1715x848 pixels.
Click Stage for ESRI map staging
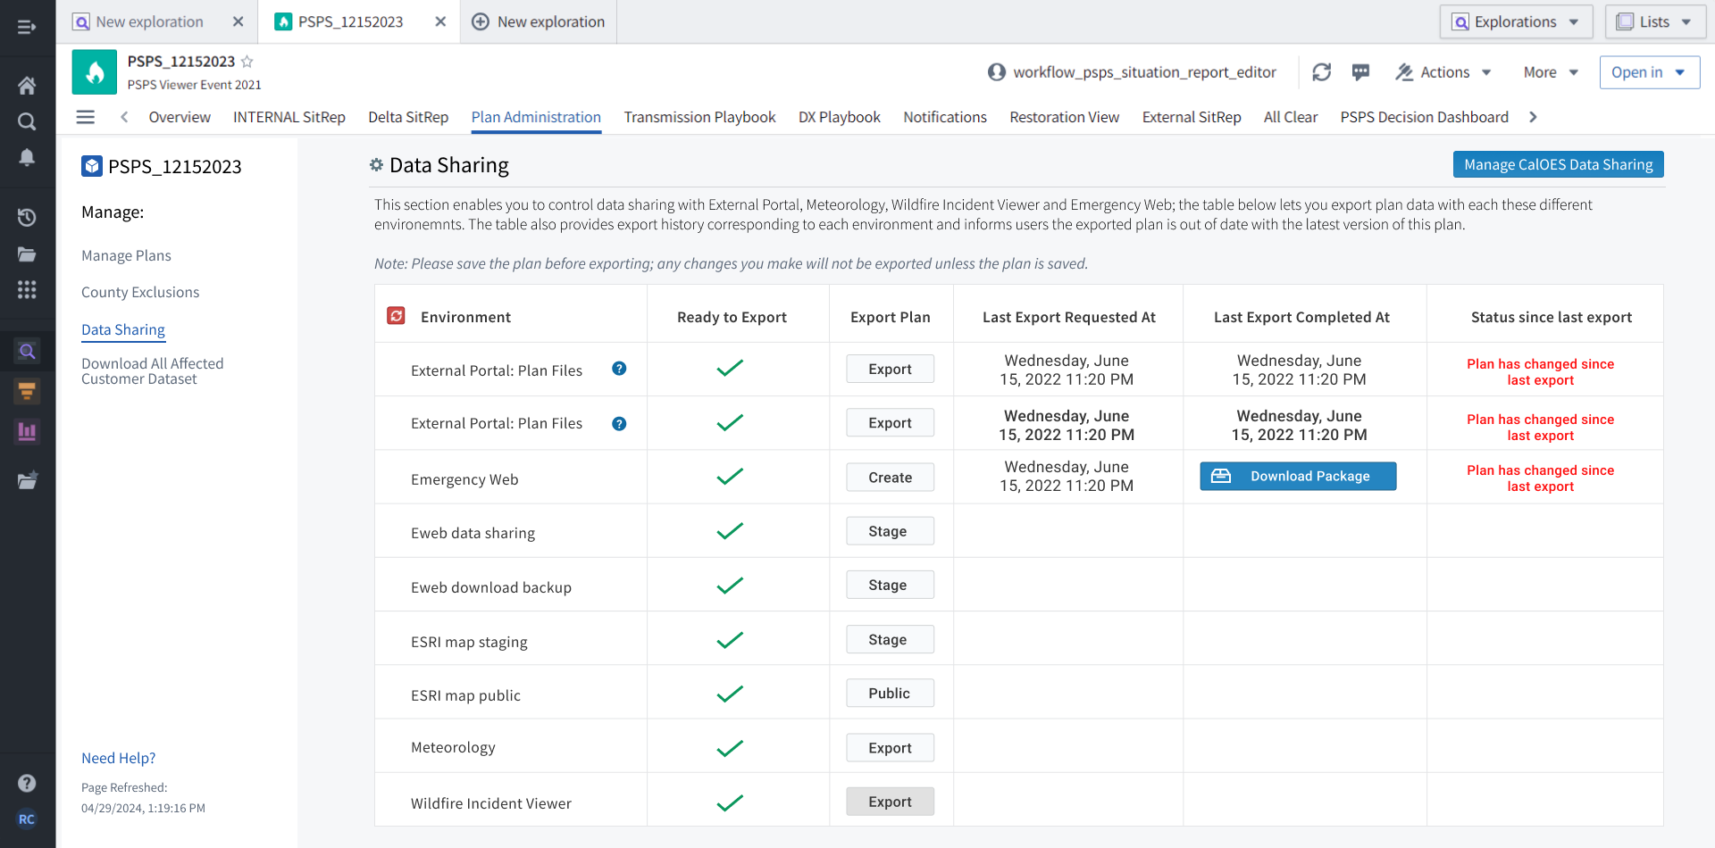(x=891, y=639)
